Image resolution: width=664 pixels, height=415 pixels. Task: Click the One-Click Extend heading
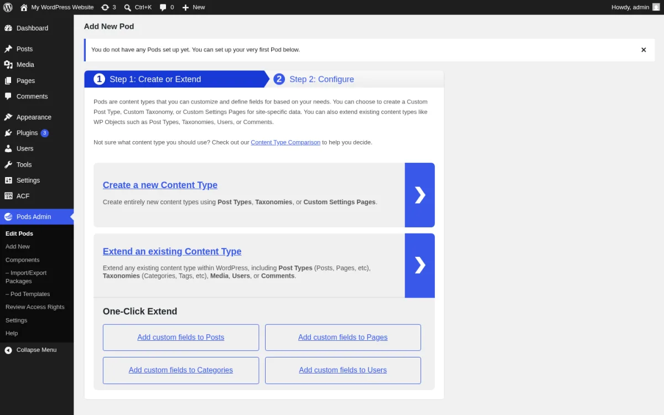pos(140,312)
